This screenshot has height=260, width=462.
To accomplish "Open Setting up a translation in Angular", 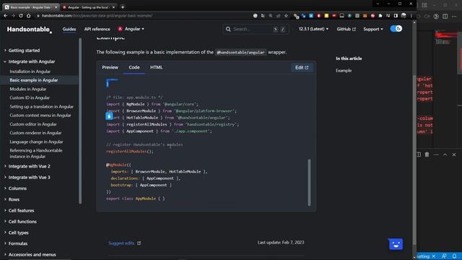I will point(42,106).
